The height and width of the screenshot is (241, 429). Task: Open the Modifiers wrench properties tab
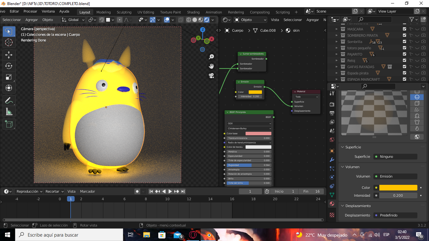(332, 160)
